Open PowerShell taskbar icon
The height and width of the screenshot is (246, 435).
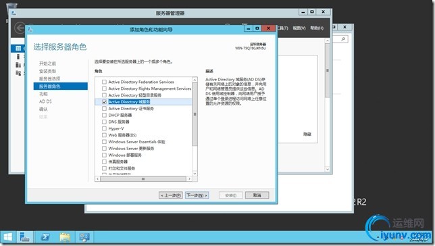click(45, 237)
